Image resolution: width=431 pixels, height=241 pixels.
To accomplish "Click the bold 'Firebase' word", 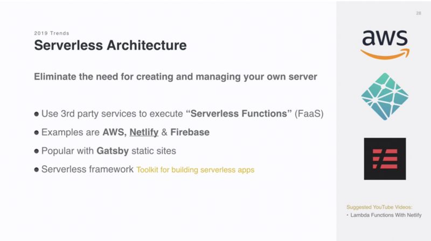I will tap(190, 132).
